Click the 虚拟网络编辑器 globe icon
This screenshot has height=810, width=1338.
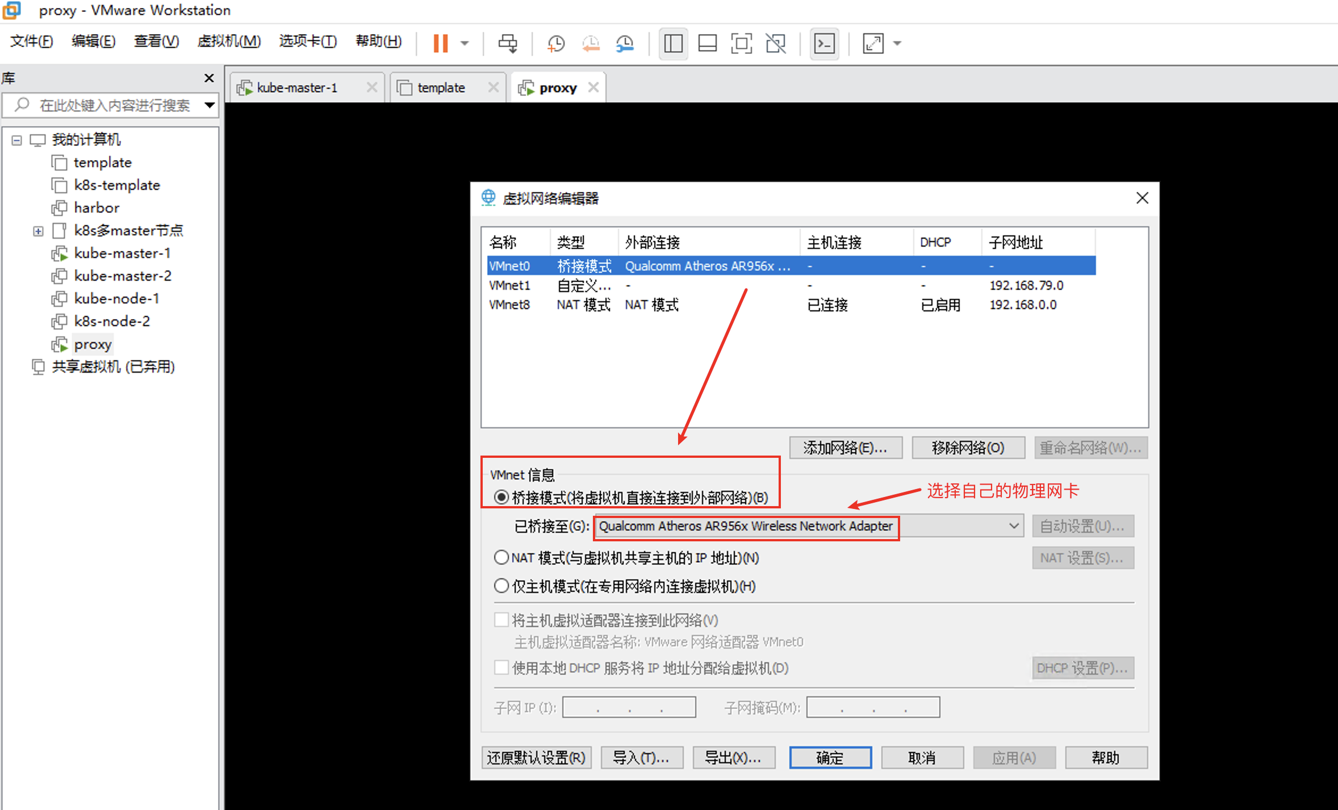coord(488,198)
